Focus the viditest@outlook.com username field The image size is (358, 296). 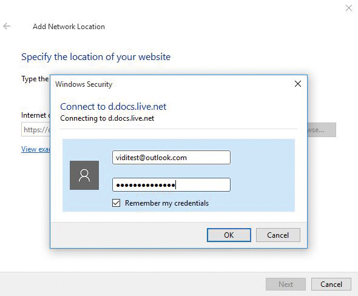pos(171,158)
